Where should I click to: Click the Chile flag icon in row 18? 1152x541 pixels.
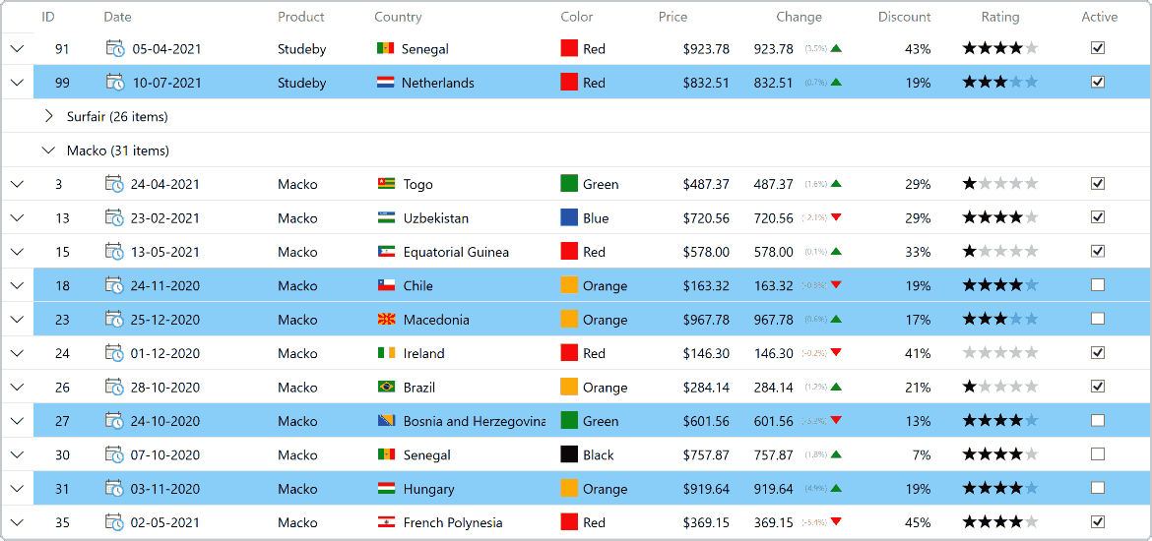(386, 285)
